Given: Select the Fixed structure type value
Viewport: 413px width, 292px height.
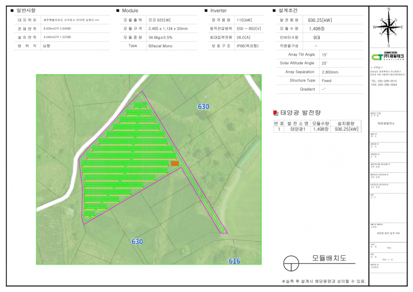Looking at the screenshot, I should (x=326, y=80).
